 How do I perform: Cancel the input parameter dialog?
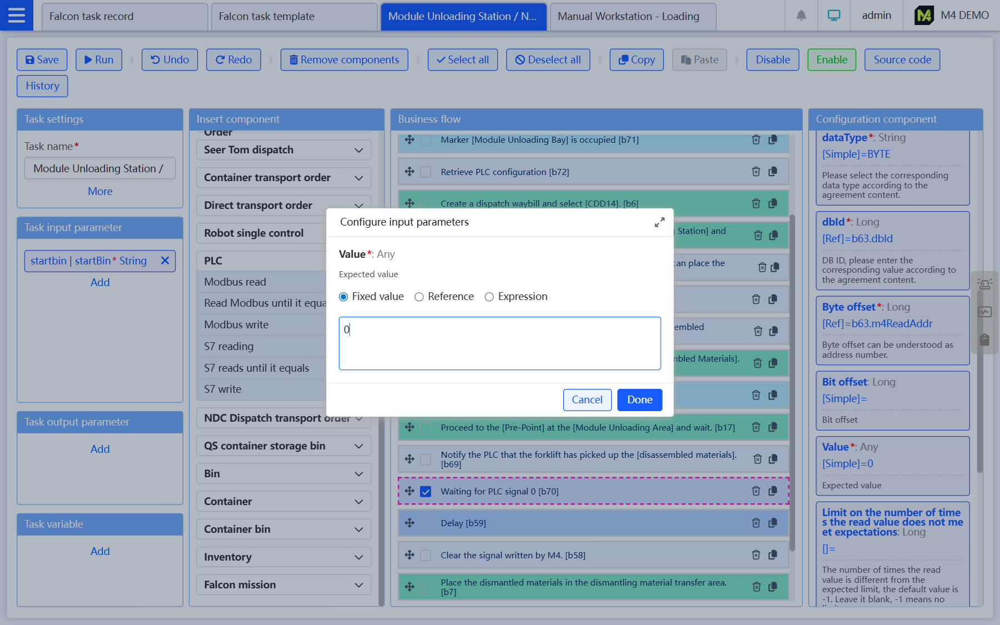[x=587, y=399]
